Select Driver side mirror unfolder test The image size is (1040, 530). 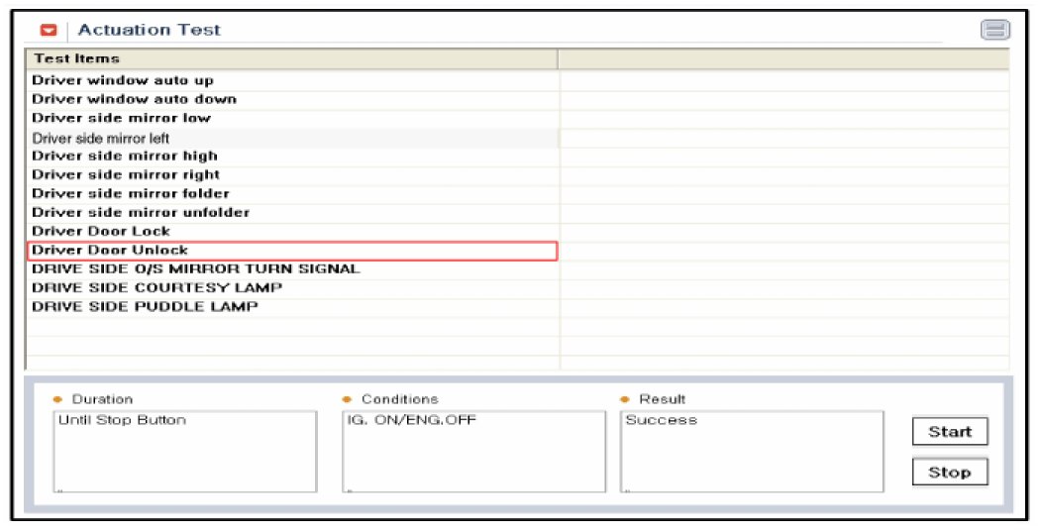pos(141,212)
